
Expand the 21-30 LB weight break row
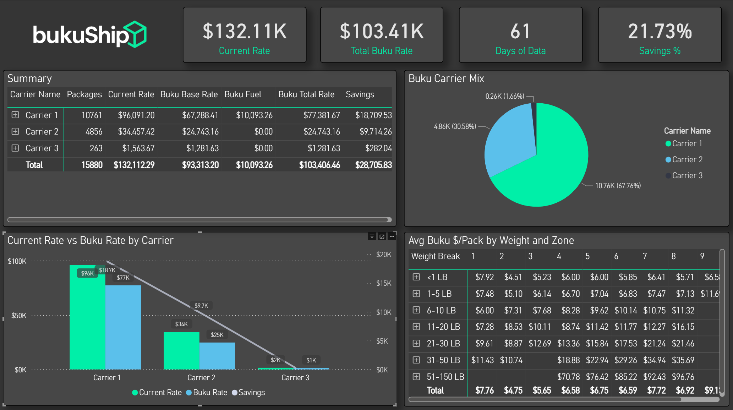(416, 343)
